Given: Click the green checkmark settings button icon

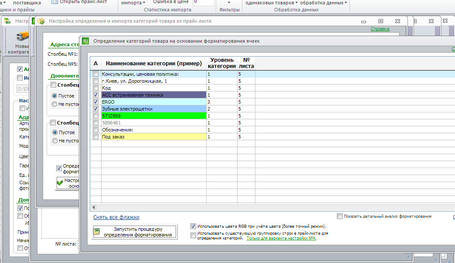Looking at the screenshot, I should [x=60, y=183].
